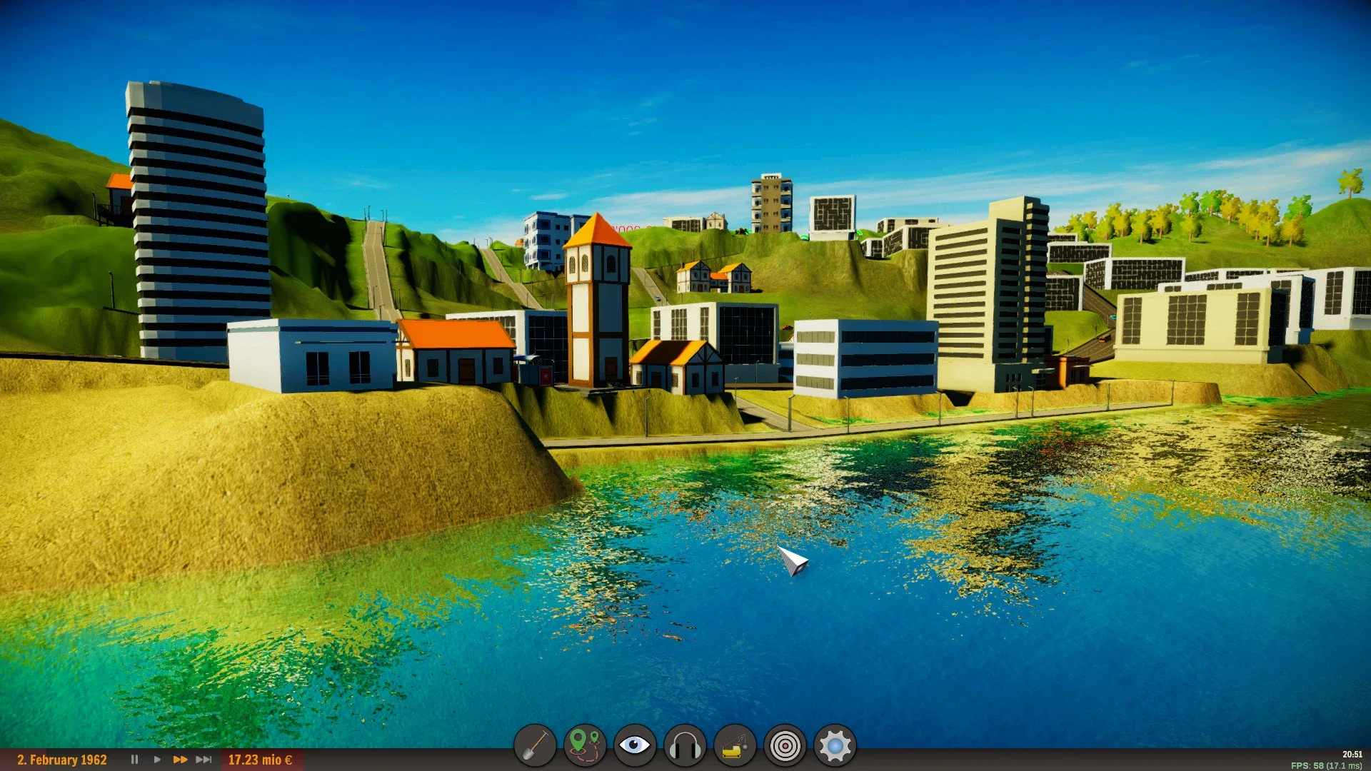Click the white warehouse with blue roof

[311, 356]
